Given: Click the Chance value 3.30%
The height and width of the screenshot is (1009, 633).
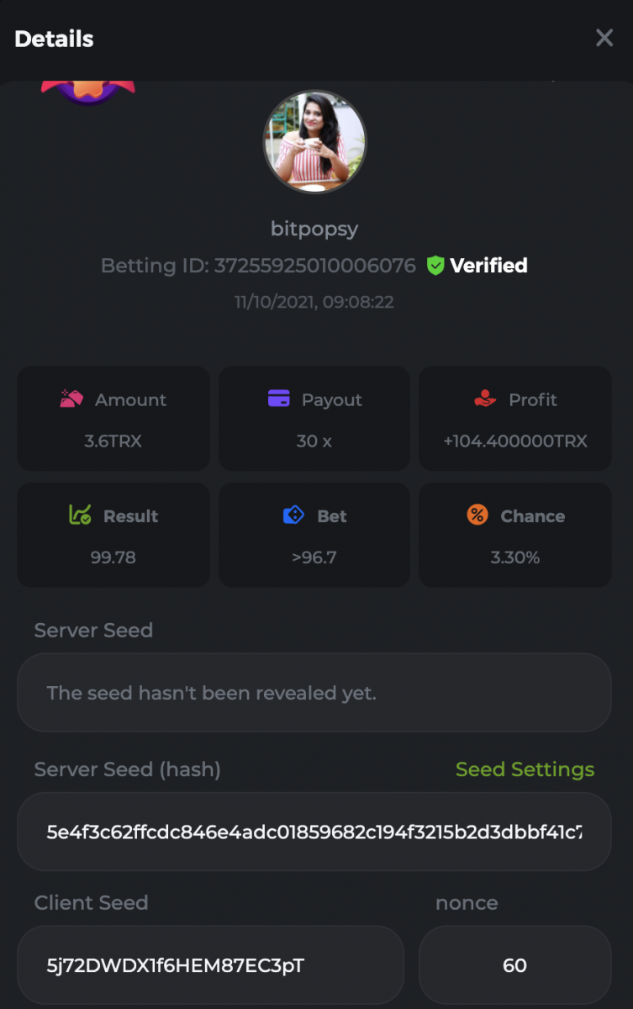Looking at the screenshot, I should point(515,557).
